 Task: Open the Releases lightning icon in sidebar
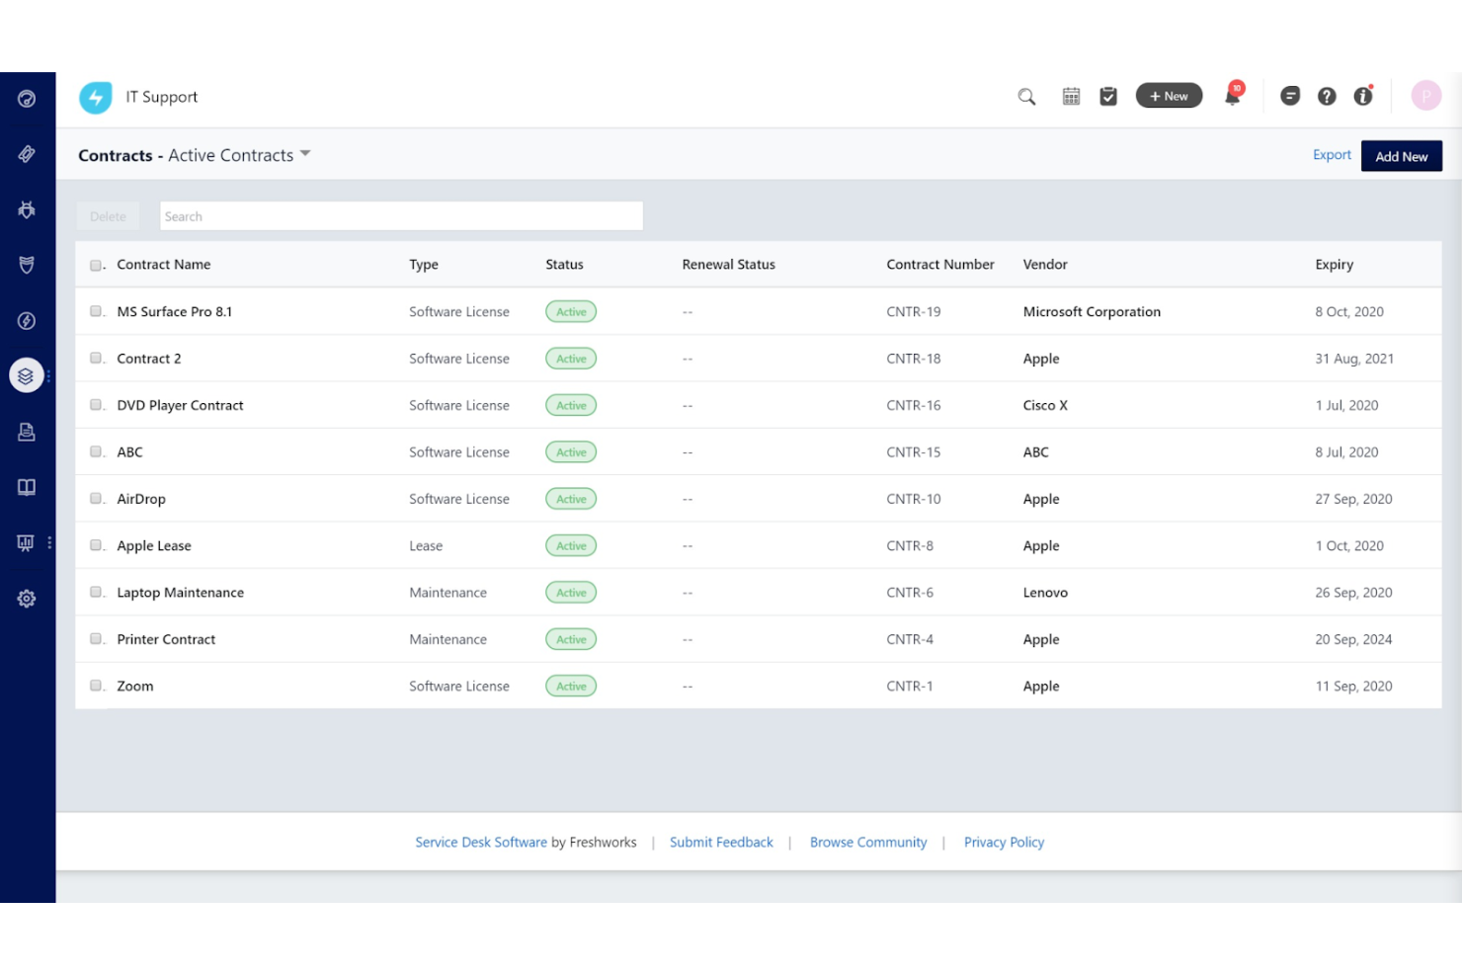pos(27,321)
